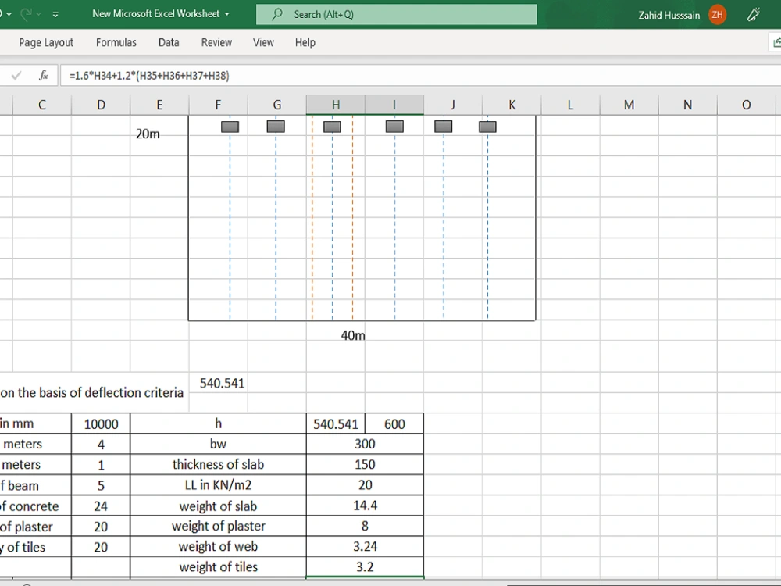781x586 pixels.
Task: Select column C header
Action: click(42, 105)
